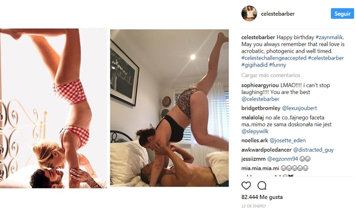Open the #celestechallengeaccepted hashtag
The height and width of the screenshot is (209, 356).
click(274, 58)
